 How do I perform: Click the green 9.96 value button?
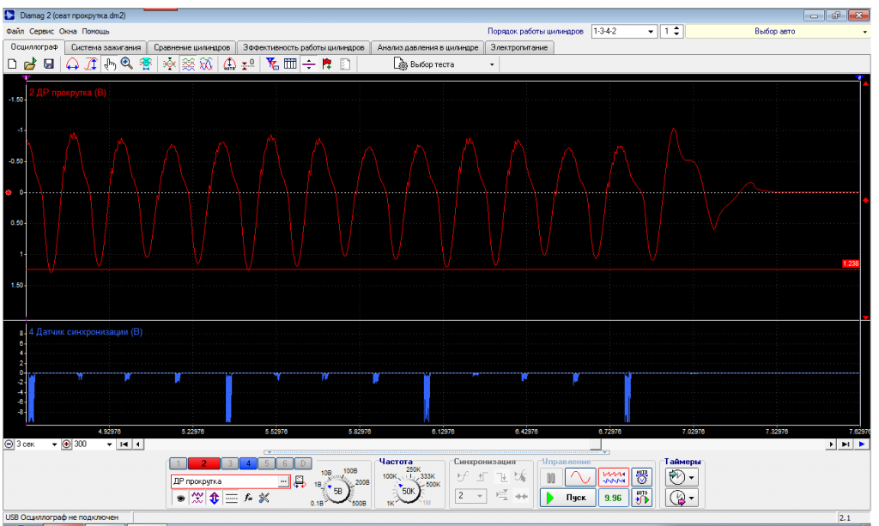tap(613, 498)
